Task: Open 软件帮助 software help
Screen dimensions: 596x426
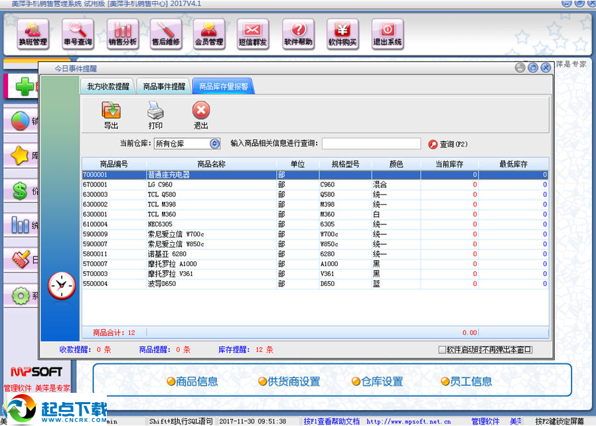Action: [297, 34]
